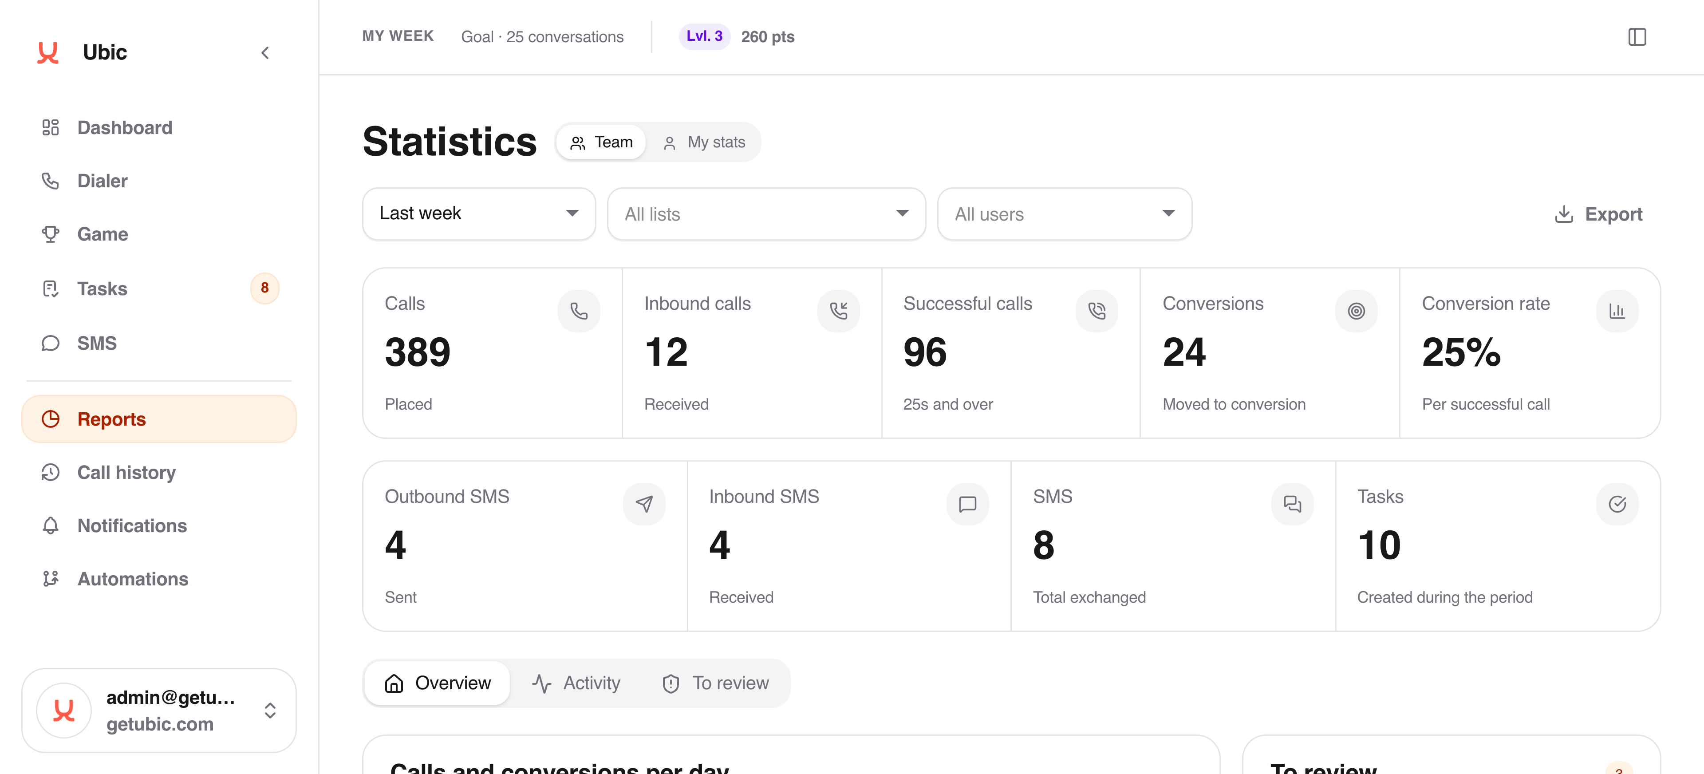Image resolution: width=1704 pixels, height=774 pixels.
Task: Click the Tasks checklist icon in sidebar
Action: [x=50, y=288]
